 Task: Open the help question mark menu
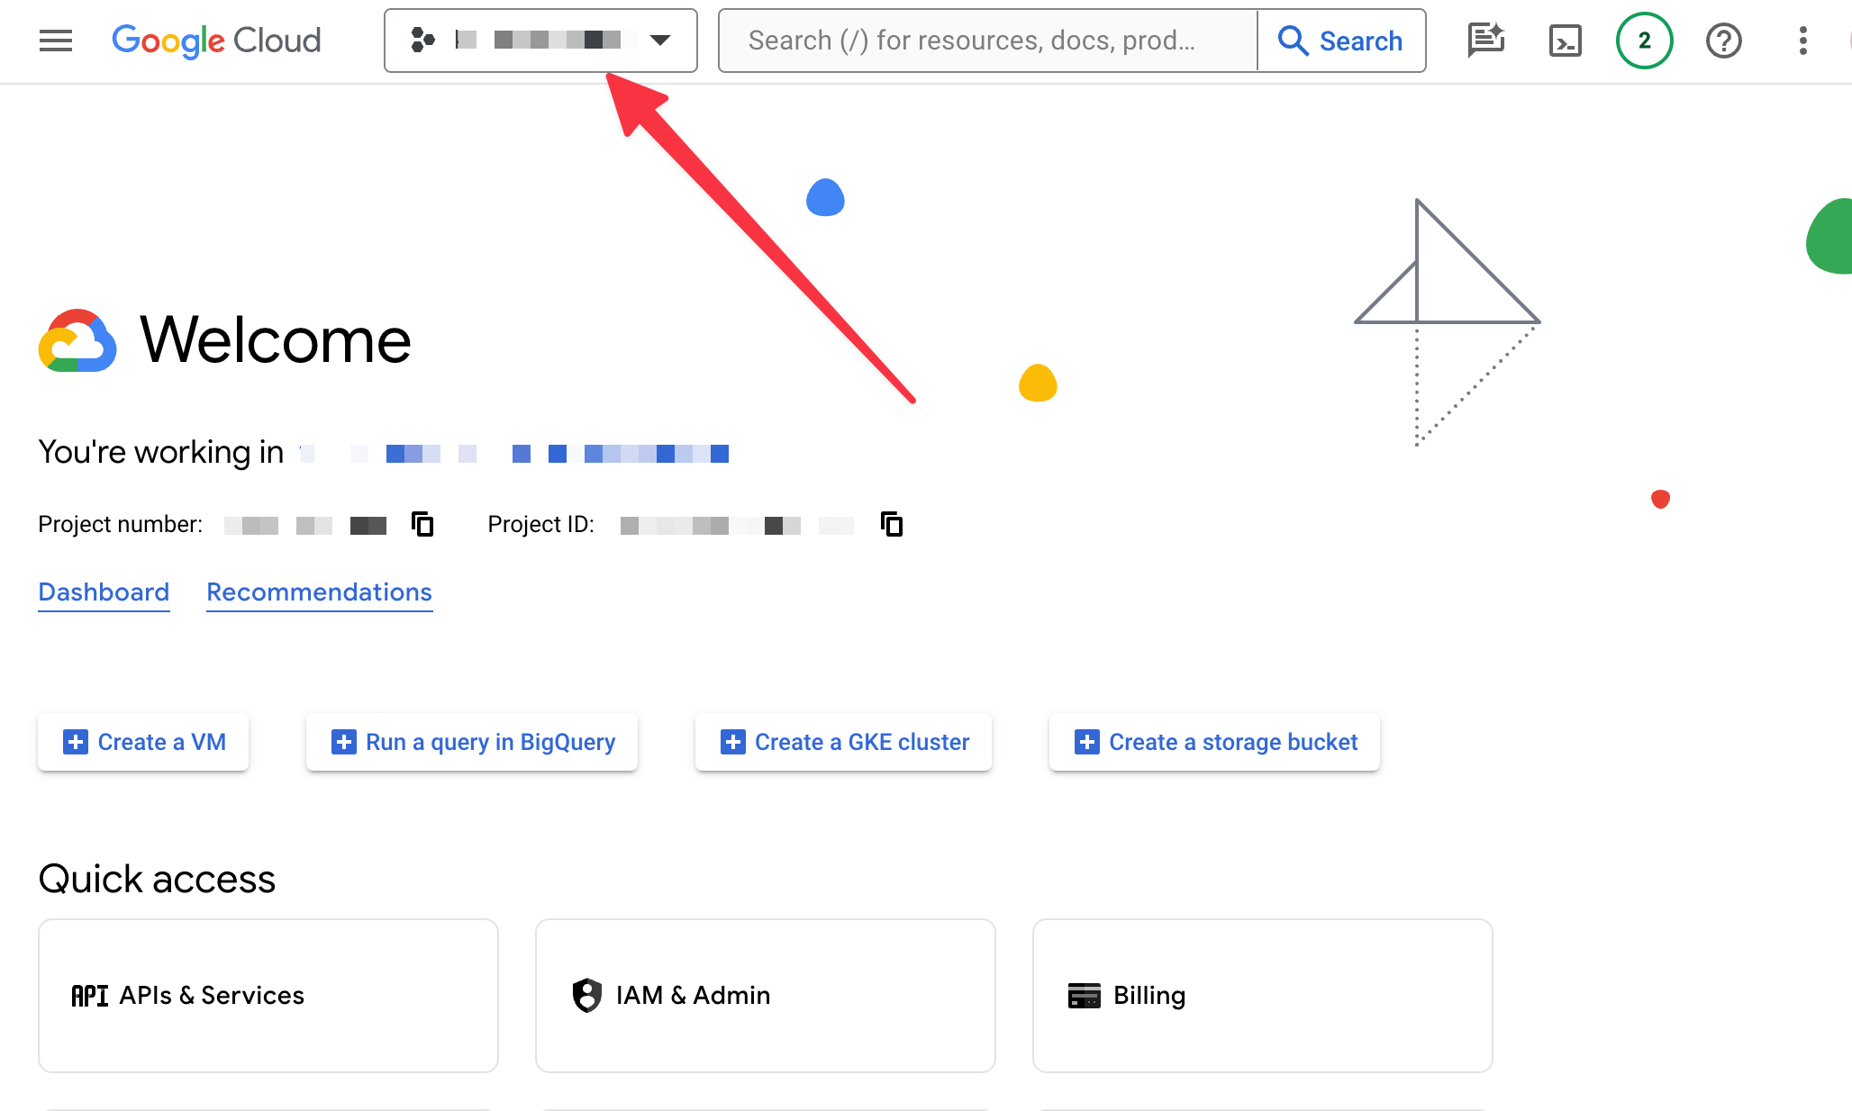click(1723, 41)
